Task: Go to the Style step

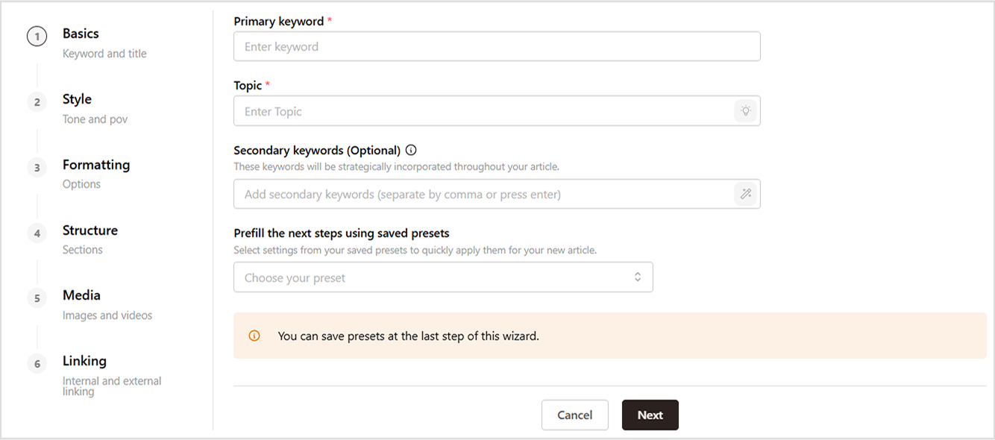Action: tap(77, 99)
